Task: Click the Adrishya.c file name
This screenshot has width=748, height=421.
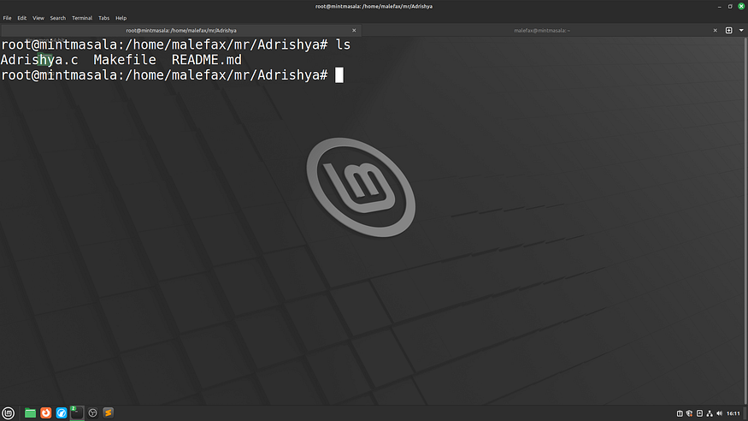Action: tap(39, 60)
